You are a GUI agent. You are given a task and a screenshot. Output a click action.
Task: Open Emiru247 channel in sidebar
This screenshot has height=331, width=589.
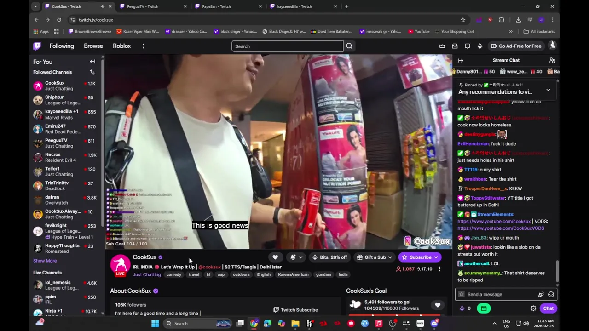(64, 129)
